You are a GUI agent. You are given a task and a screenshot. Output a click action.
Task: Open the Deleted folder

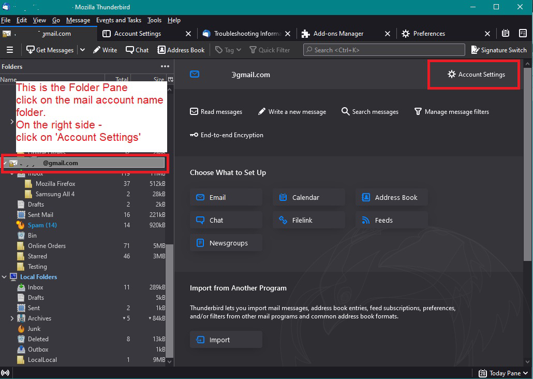[38, 339]
